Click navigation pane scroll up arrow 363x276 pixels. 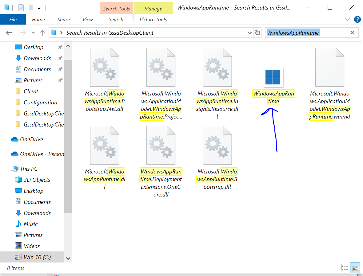(x=68, y=46)
